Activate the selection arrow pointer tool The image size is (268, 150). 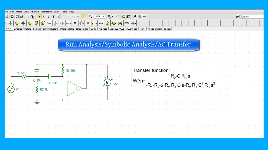coord(39,17)
